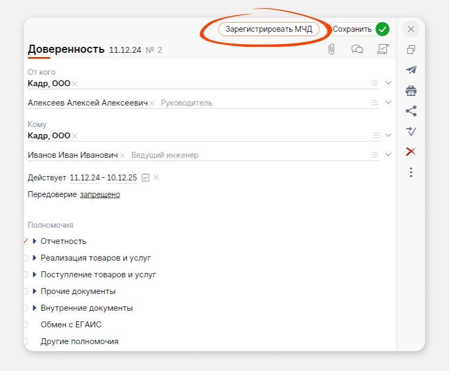This screenshot has height=371, width=449.
Task: Open the calendar date picker icon
Action: (145, 178)
